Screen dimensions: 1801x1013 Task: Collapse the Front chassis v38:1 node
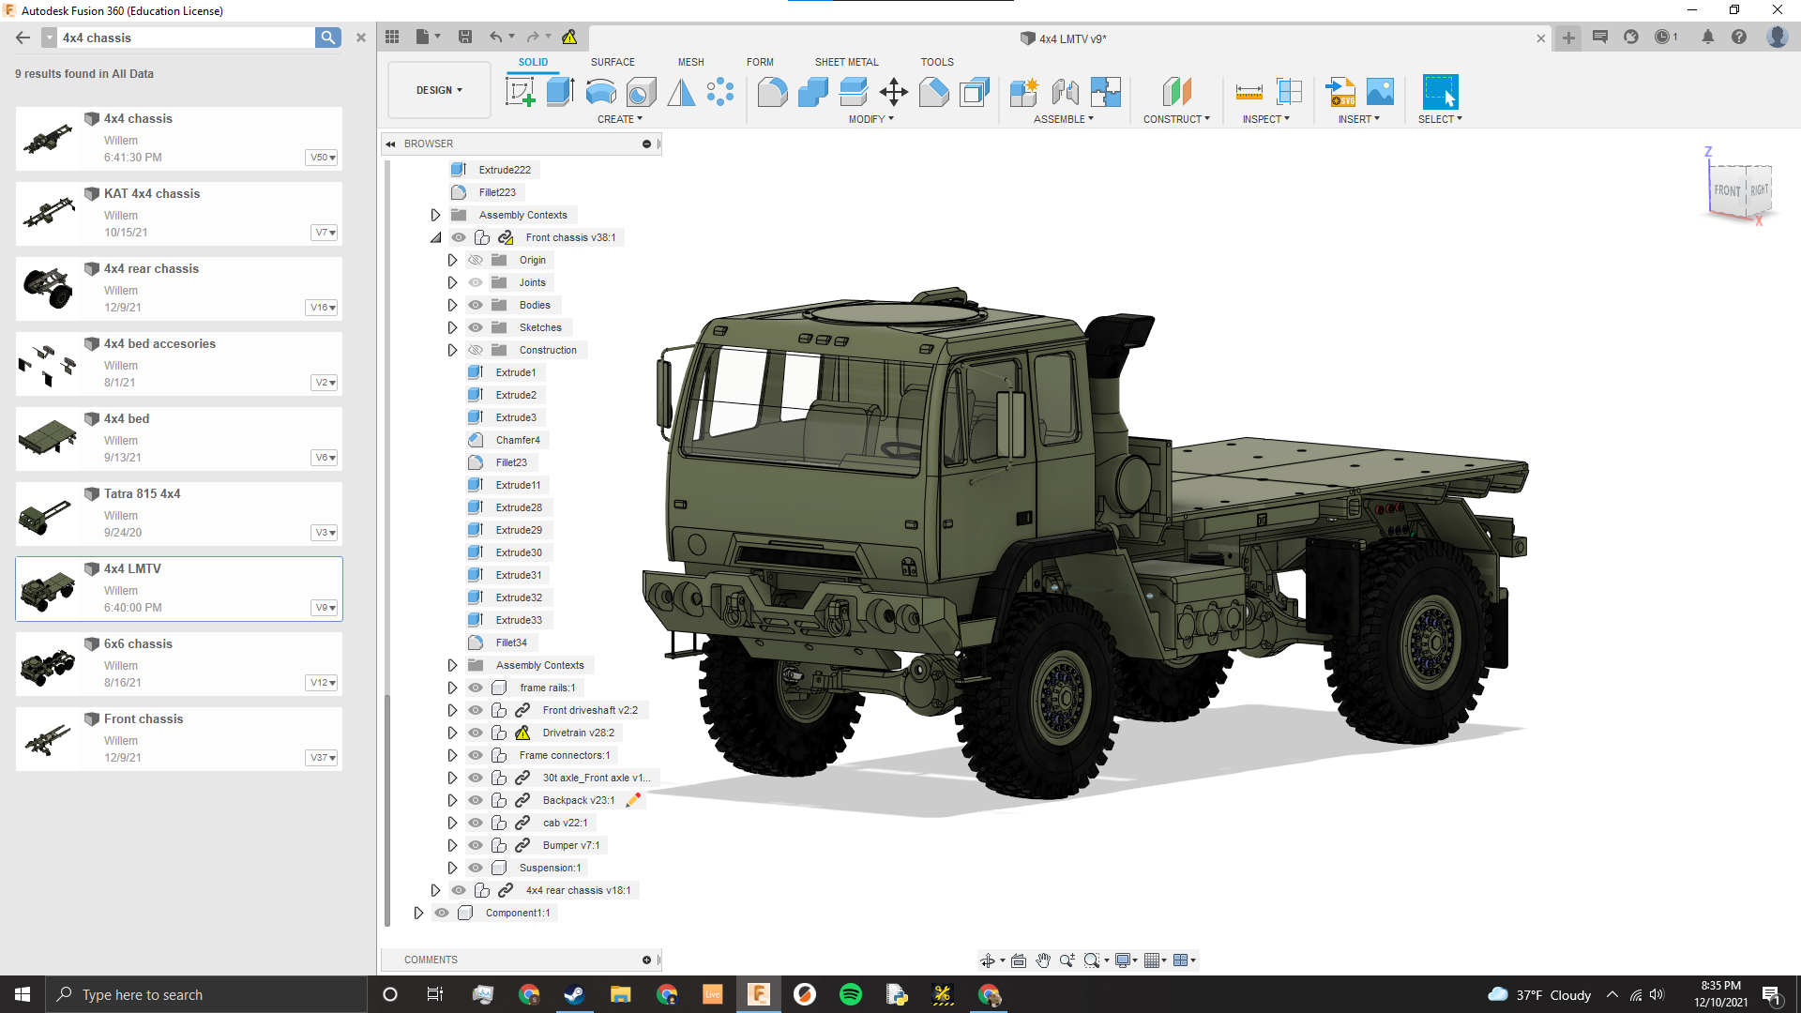point(435,237)
